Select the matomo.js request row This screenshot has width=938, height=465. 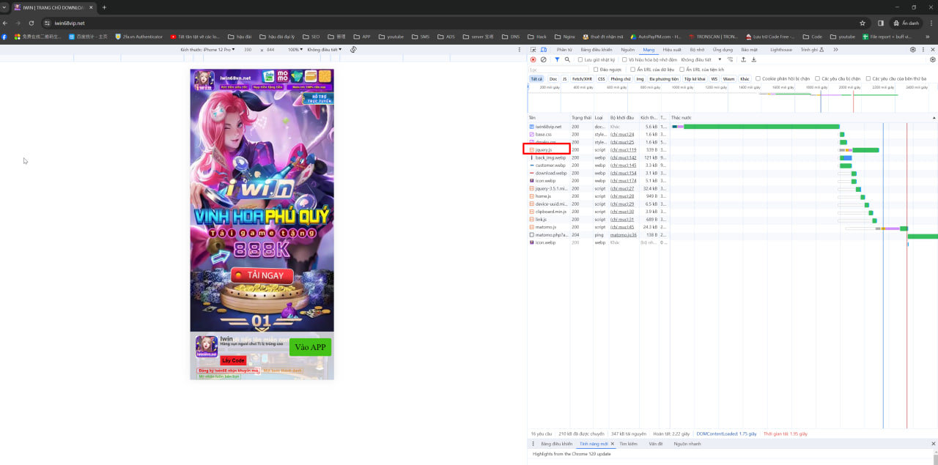click(731, 227)
